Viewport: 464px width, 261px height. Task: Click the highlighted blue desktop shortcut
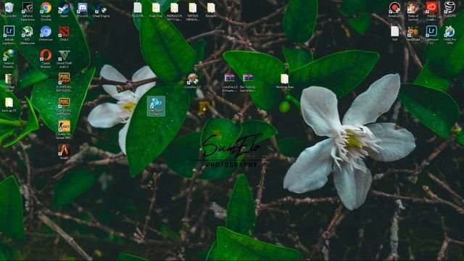(156, 106)
